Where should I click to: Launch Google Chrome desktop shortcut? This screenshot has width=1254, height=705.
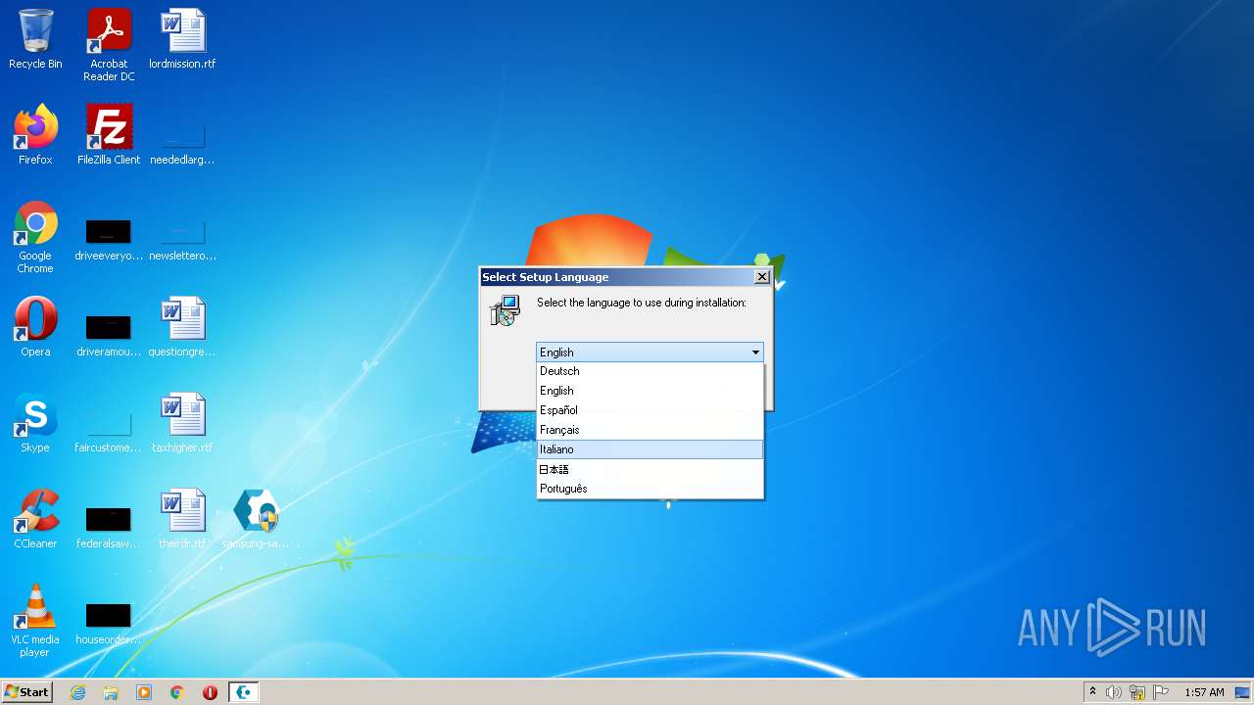35,238
